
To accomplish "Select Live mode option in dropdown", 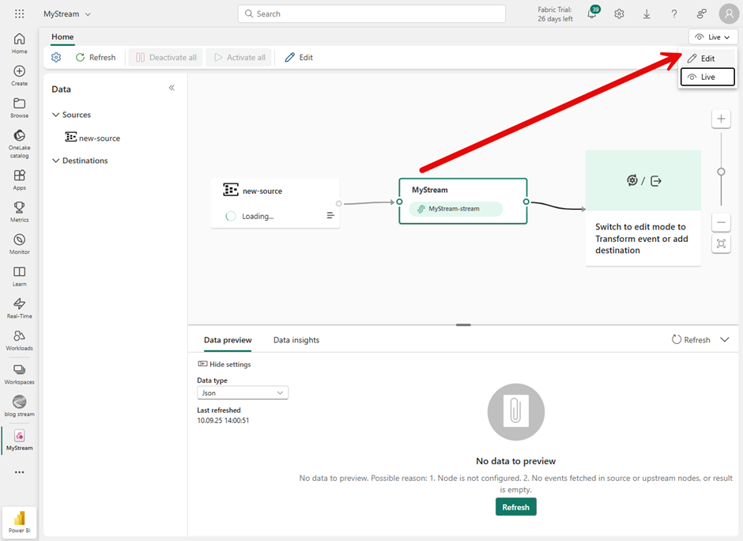I will (x=707, y=77).
